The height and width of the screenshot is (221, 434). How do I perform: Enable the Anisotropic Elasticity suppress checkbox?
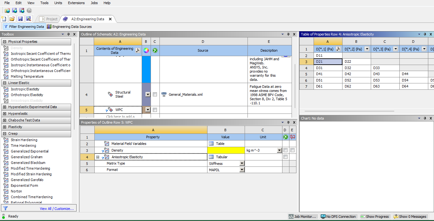pos(285,157)
